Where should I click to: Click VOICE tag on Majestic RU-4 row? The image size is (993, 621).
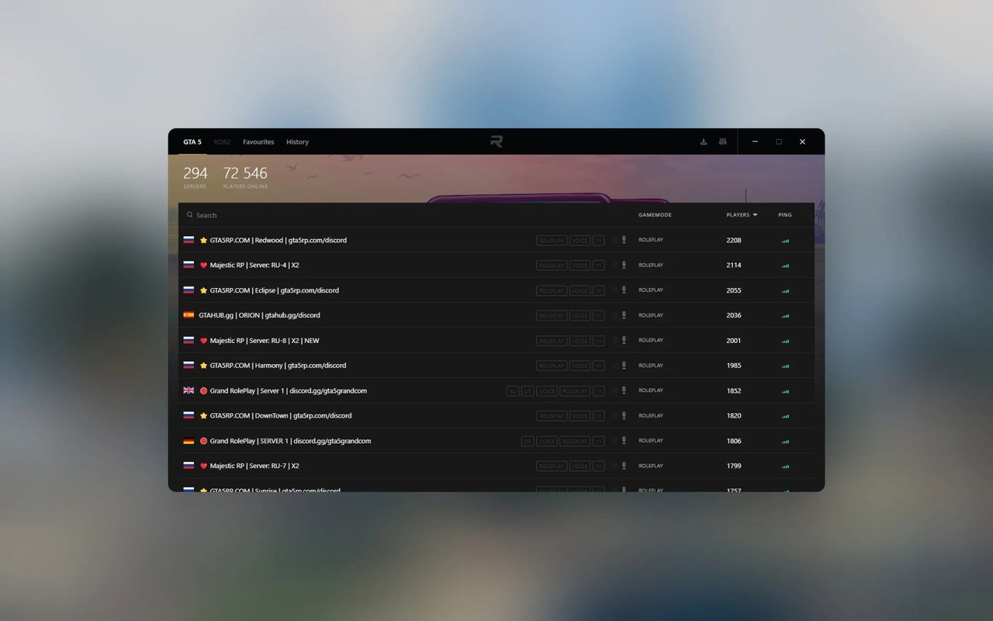point(580,265)
